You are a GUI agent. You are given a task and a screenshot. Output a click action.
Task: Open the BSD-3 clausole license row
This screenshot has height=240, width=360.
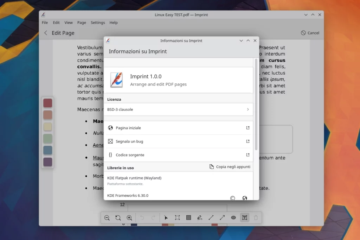179,109
